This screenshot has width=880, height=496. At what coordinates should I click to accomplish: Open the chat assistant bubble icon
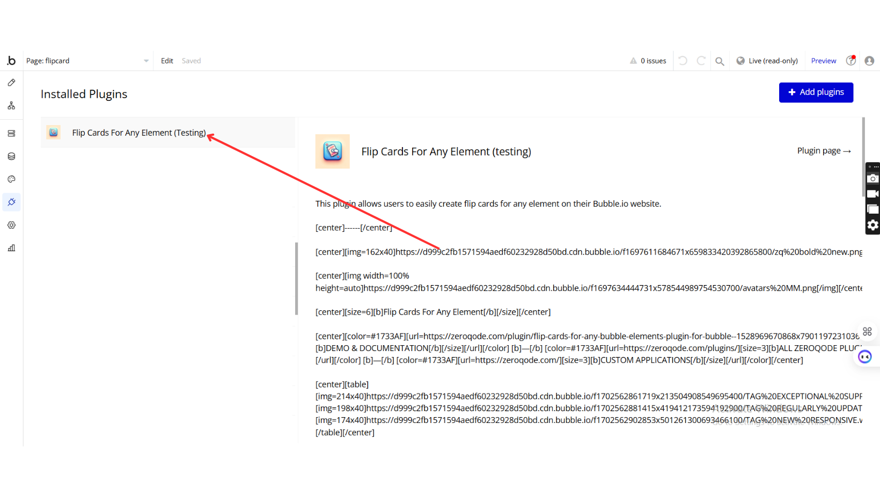tap(865, 356)
